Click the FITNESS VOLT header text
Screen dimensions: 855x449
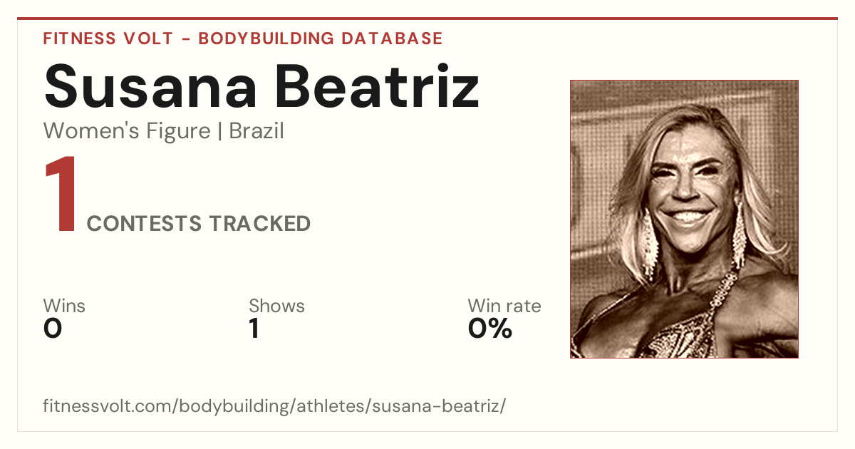point(108,38)
